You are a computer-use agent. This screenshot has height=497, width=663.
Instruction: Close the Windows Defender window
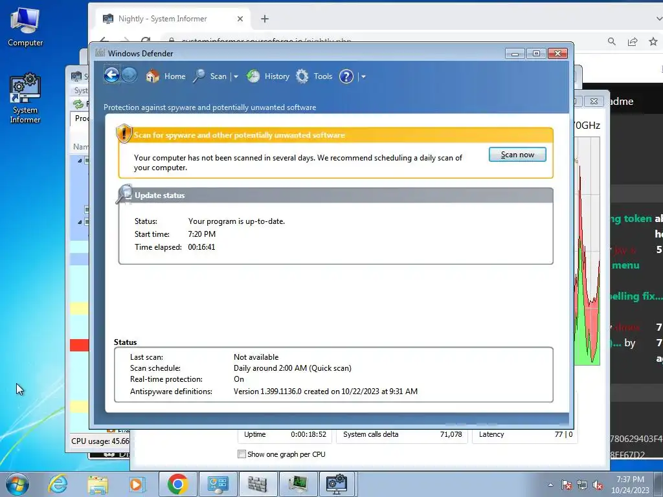(x=557, y=54)
